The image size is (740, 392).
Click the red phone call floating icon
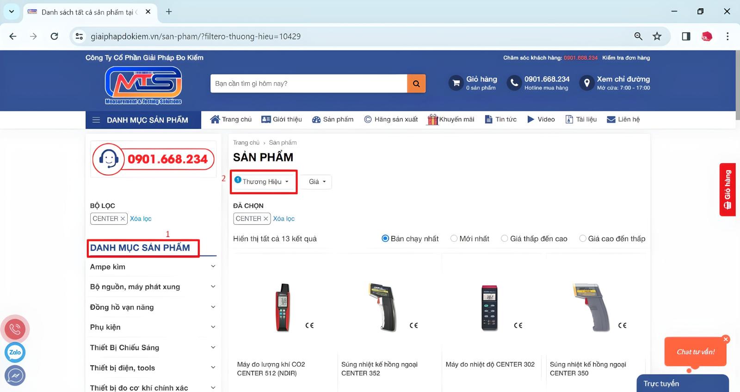[15, 329]
